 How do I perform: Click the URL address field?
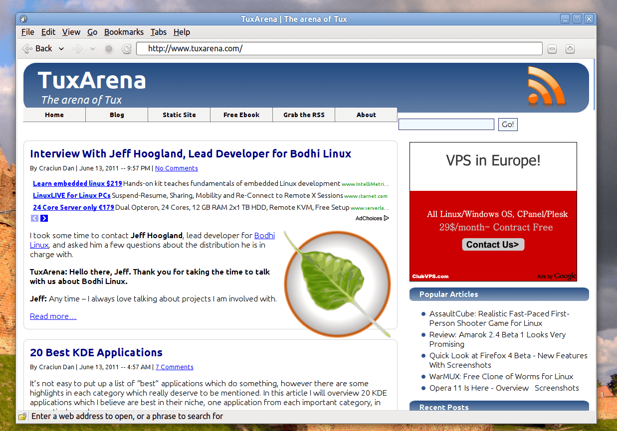click(x=339, y=49)
